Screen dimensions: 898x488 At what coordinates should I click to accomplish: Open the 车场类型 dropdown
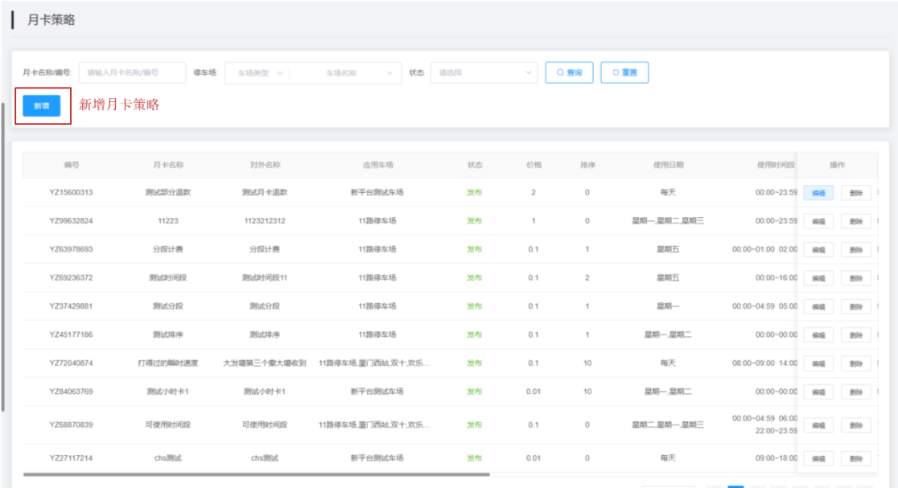coord(256,72)
